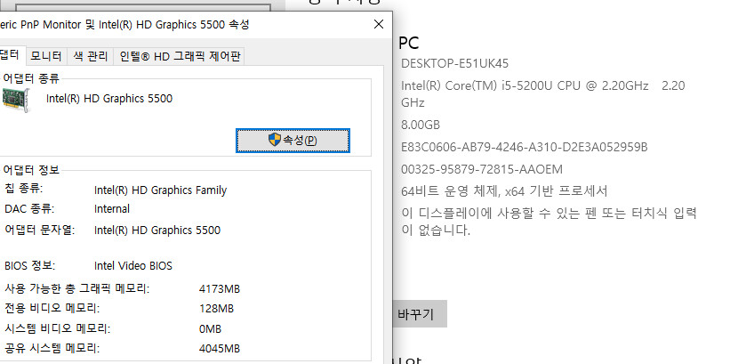Viewport: 738px width, 364px height.
Task: Click the 8.00GB RAM value
Action: [421, 125]
